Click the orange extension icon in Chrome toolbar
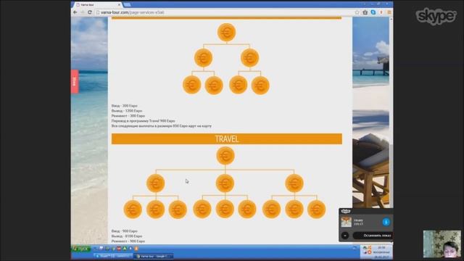 381,12
